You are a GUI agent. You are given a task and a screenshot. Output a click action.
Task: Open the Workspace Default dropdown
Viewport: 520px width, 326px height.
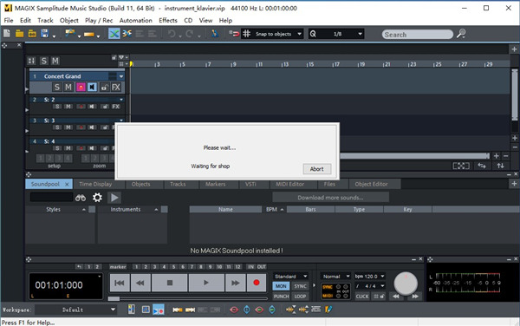point(113,310)
